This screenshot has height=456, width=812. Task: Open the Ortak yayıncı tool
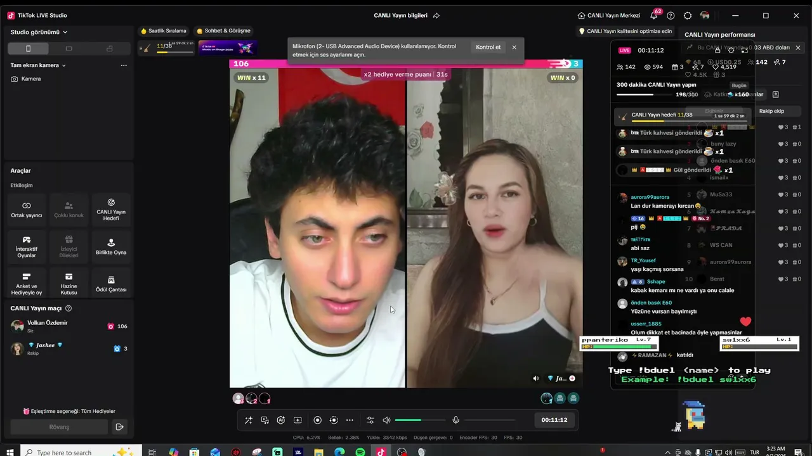click(x=27, y=210)
